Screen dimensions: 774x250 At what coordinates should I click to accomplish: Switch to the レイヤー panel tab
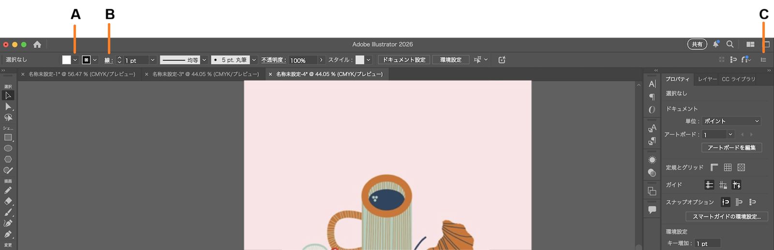[x=707, y=79]
